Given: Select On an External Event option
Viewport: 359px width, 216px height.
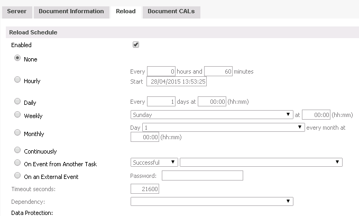Looking at the screenshot, I should [x=17, y=175].
